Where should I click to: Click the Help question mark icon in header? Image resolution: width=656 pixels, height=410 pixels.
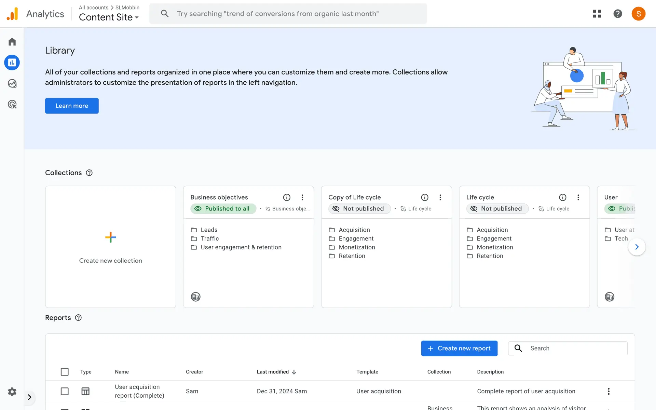coord(617,14)
